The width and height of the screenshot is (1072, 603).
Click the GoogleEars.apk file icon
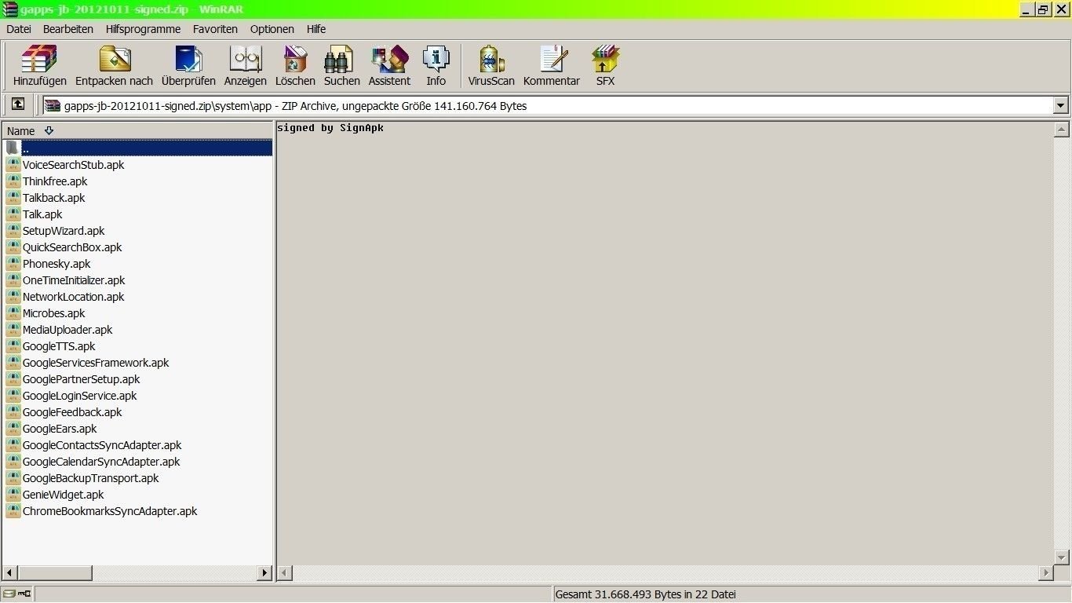click(x=13, y=429)
